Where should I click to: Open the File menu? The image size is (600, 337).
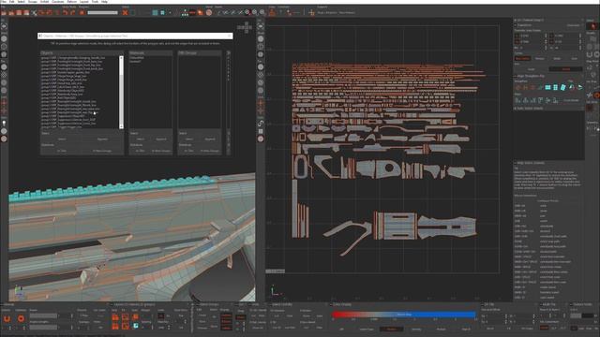point(3,2)
